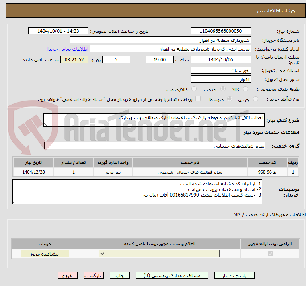Screen dimensions: 306x286
Task: Click the چاپ print button
Action: click(x=120, y=276)
